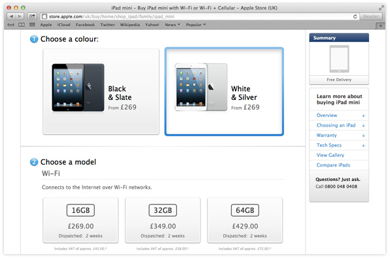The height and width of the screenshot is (262, 390).
Task: Click the Overview link in sidebar
Action: pos(327,115)
